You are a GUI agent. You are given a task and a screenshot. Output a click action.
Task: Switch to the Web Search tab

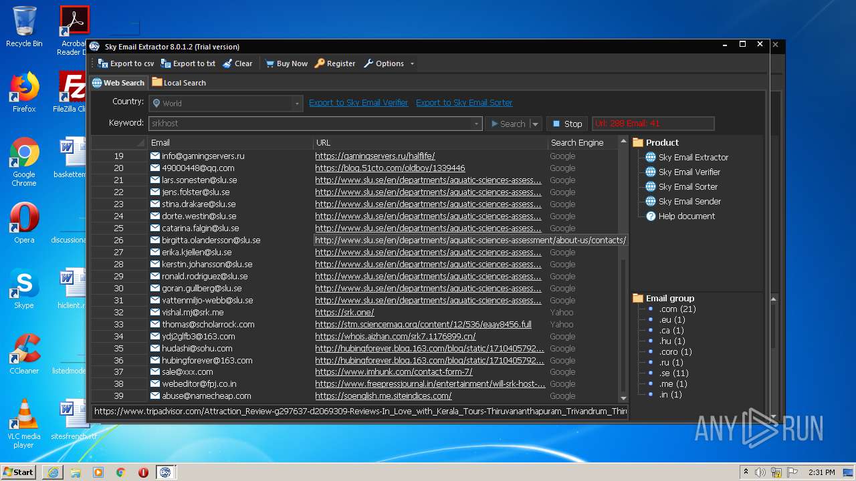click(x=118, y=83)
